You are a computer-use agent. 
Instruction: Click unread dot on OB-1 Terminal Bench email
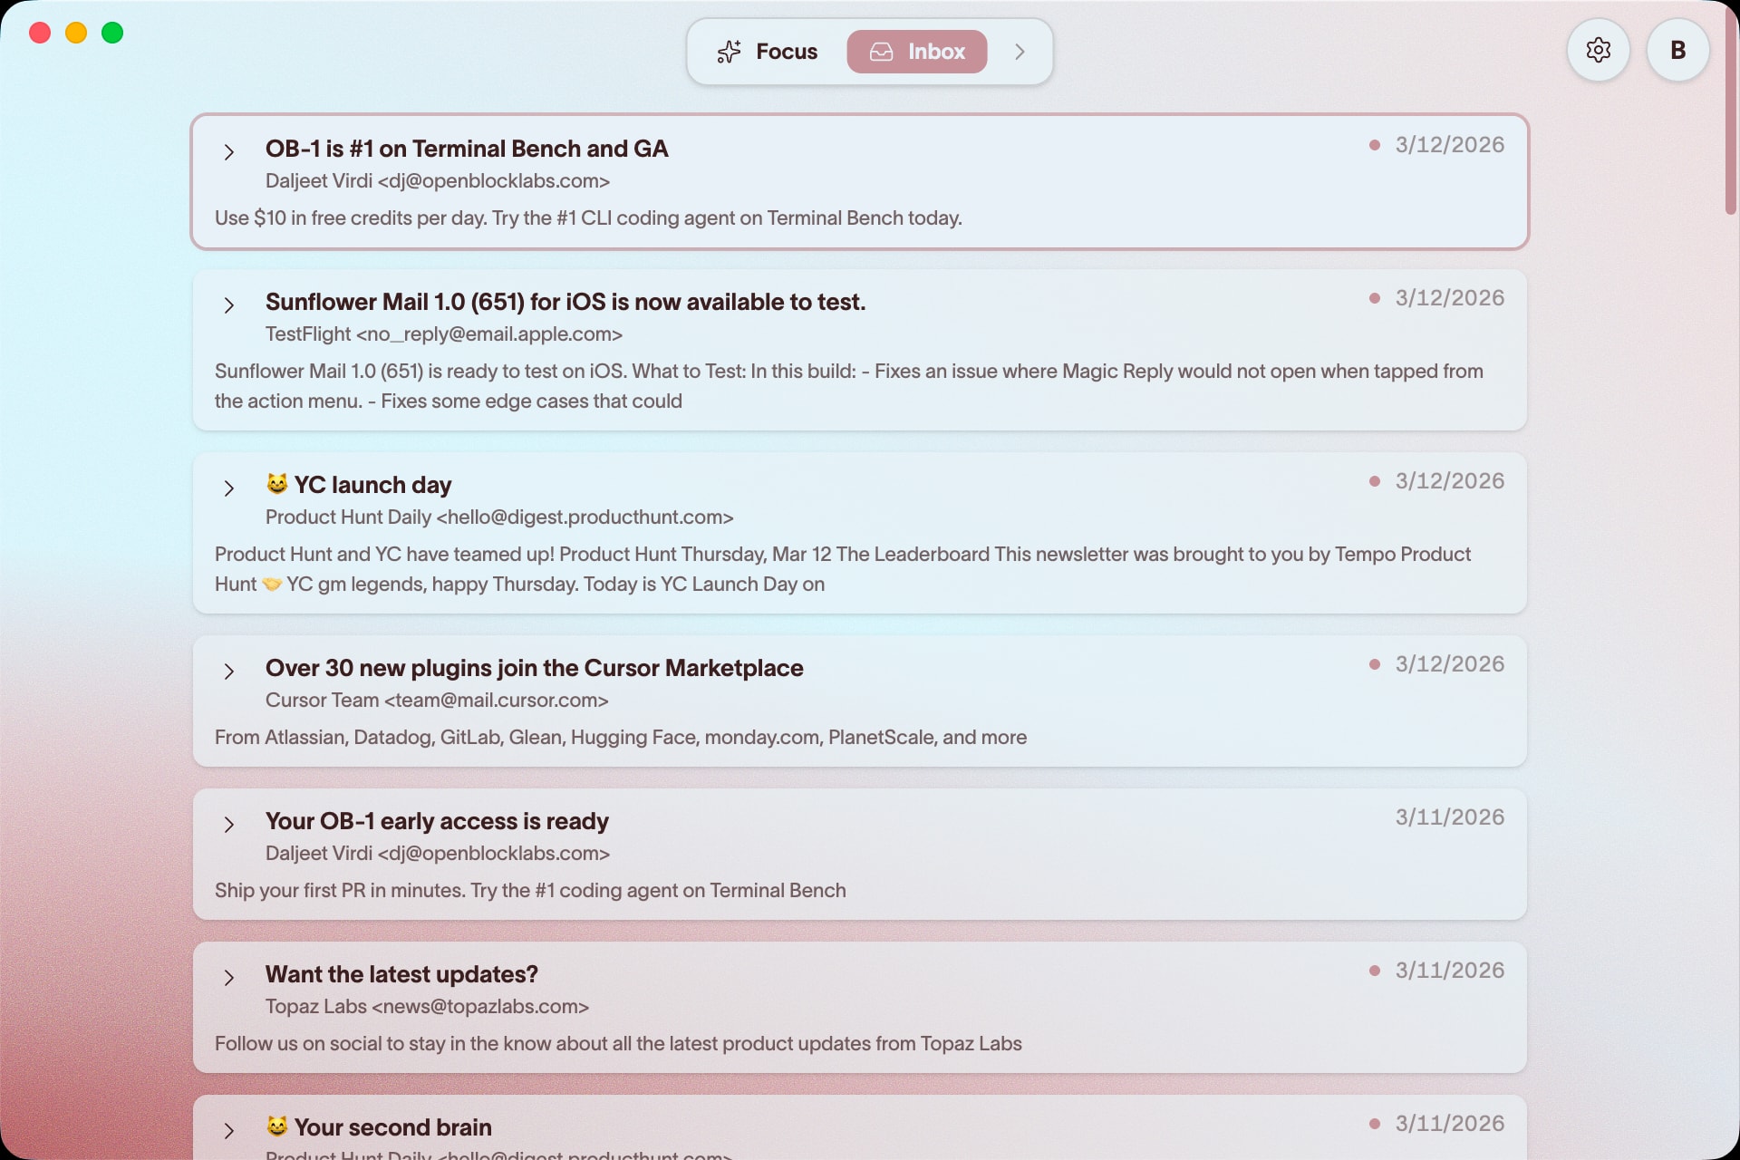coord(1374,145)
